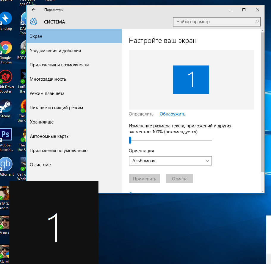This screenshot has width=271, height=264.
Task: Open Питание и спящий режим settings
Action: pyautogui.click(x=56, y=108)
